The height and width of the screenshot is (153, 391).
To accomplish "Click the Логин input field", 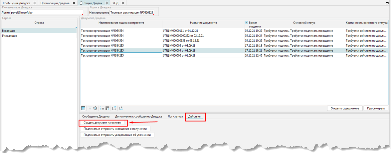I will 46,13.
